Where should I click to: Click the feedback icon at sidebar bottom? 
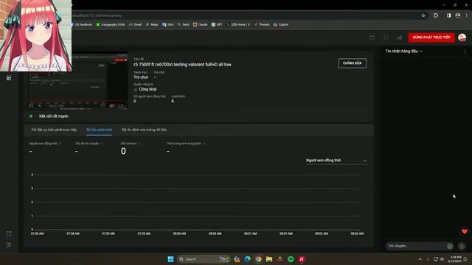tap(9, 245)
